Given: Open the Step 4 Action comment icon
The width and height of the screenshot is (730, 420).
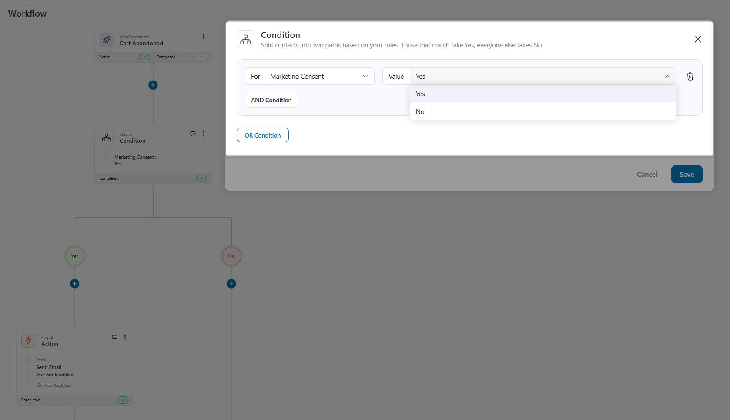Looking at the screenshot, I should coord(114,337).
